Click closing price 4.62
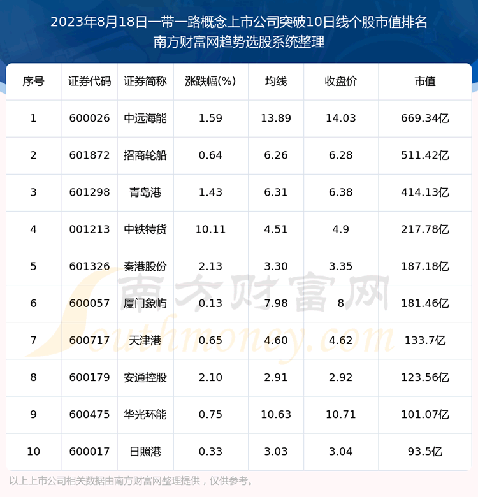 [x=341, y=341]
